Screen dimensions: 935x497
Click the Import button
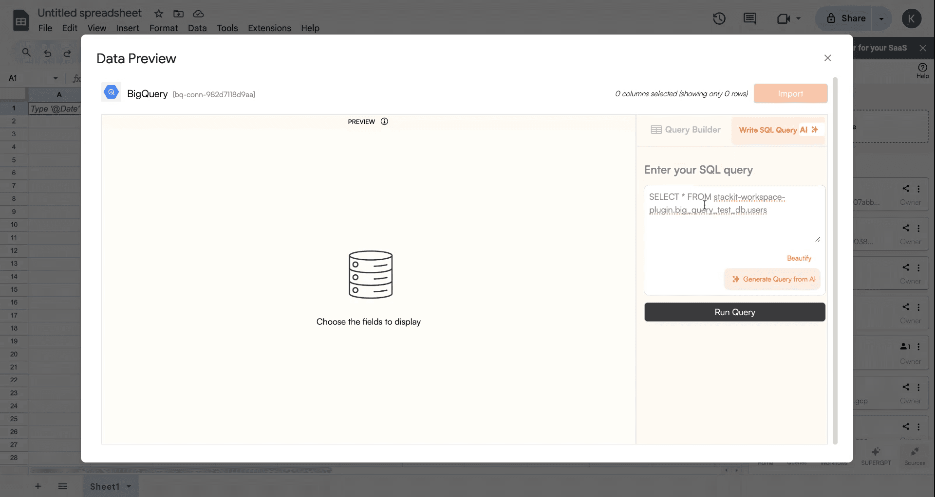(790, 93)
